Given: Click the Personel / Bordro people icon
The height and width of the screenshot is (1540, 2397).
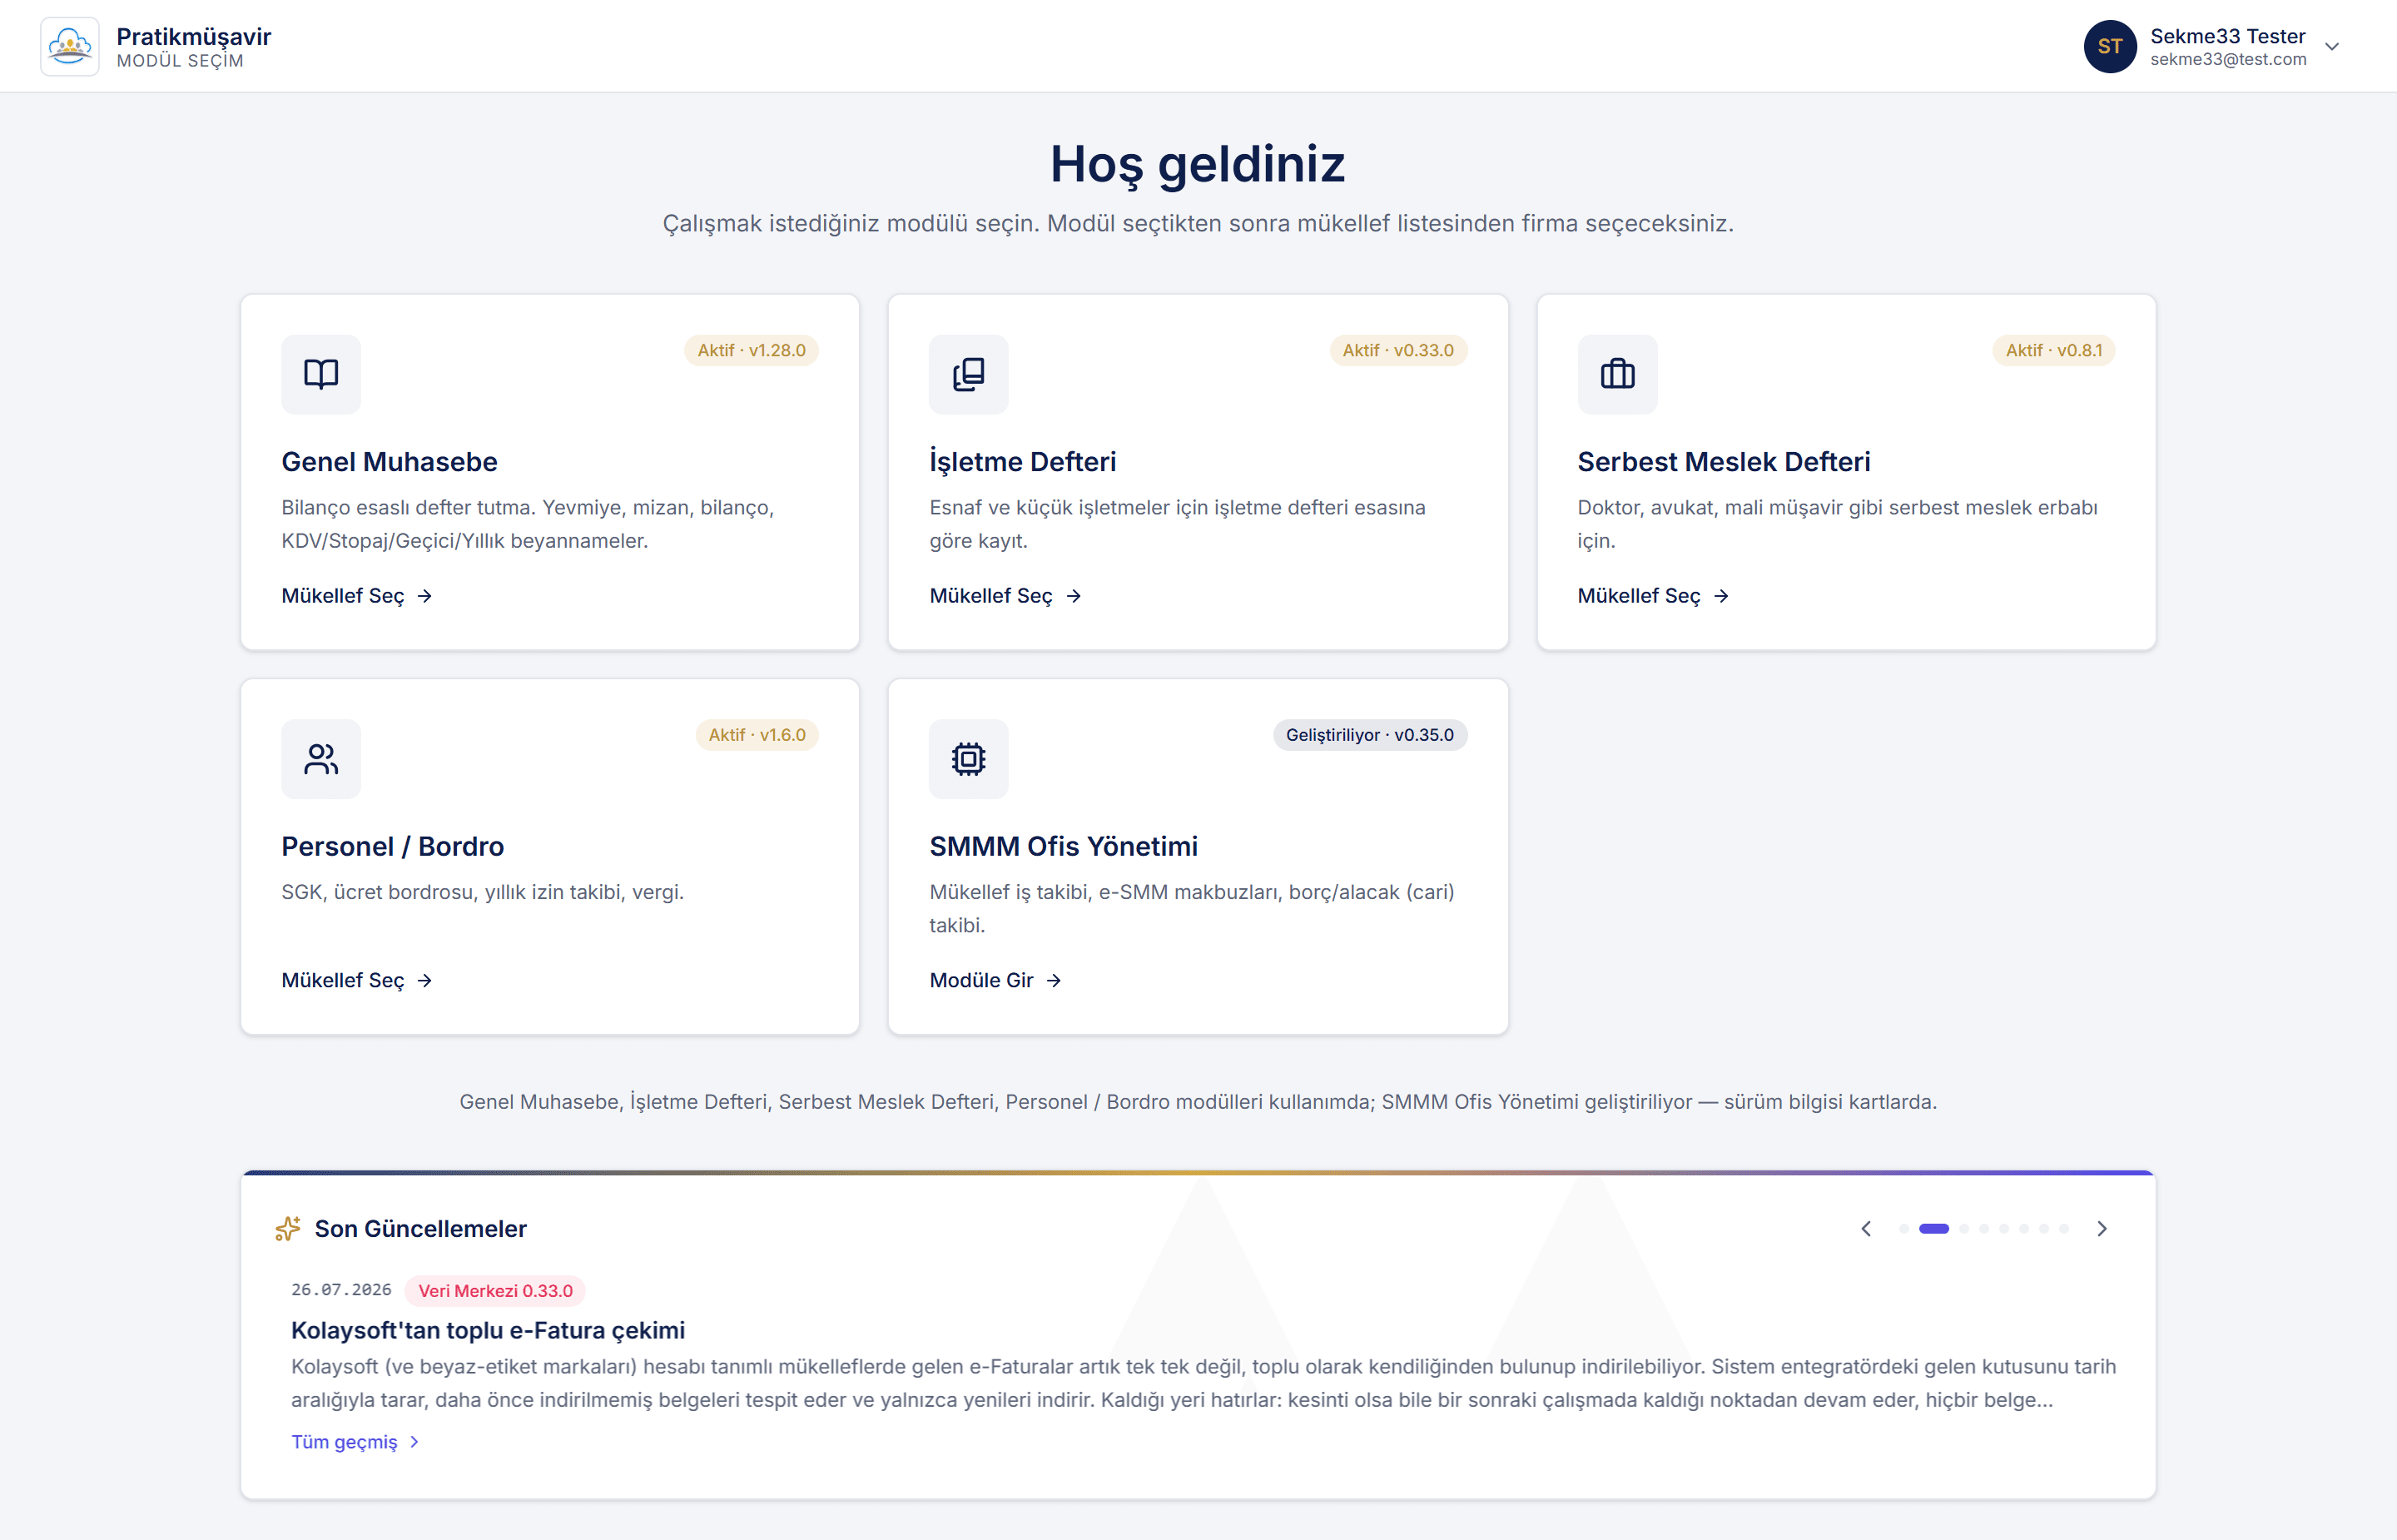Looking at the screenshot, I should 321,759.
